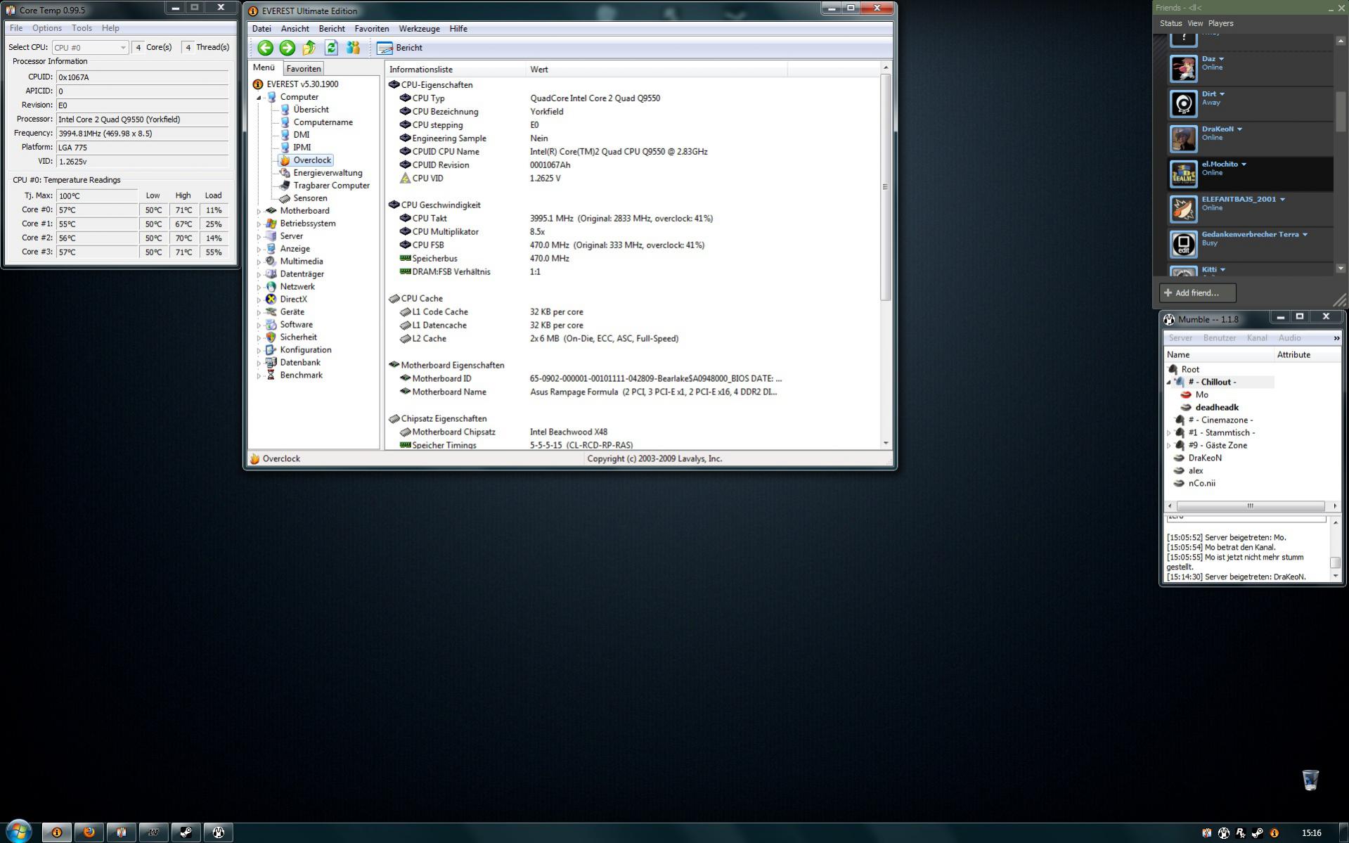Screen dimensions: 1349x843
Task: Expand the Betriebssystem tree node
Action: tap(259, 224)
